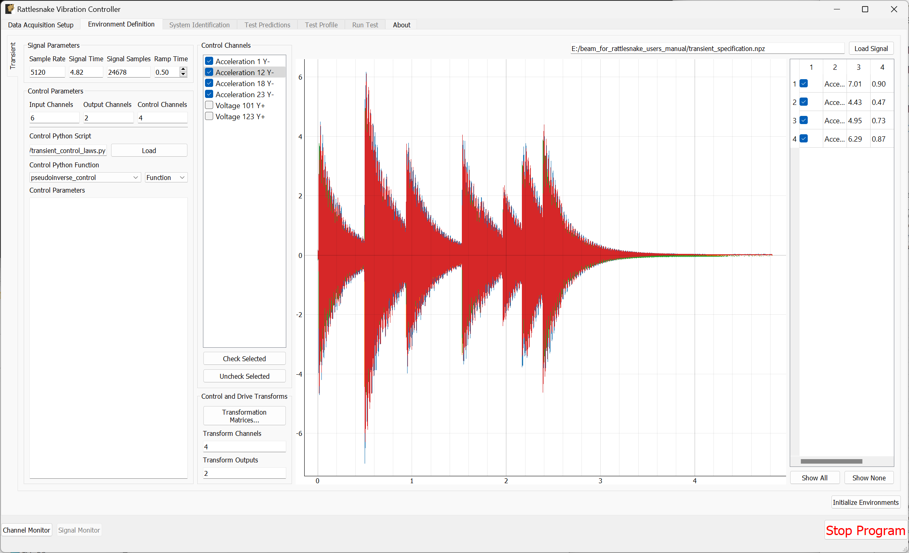The image size is (909, 553).
Task: Uncheck row 2 in the signal table
Action: [804, 102]
